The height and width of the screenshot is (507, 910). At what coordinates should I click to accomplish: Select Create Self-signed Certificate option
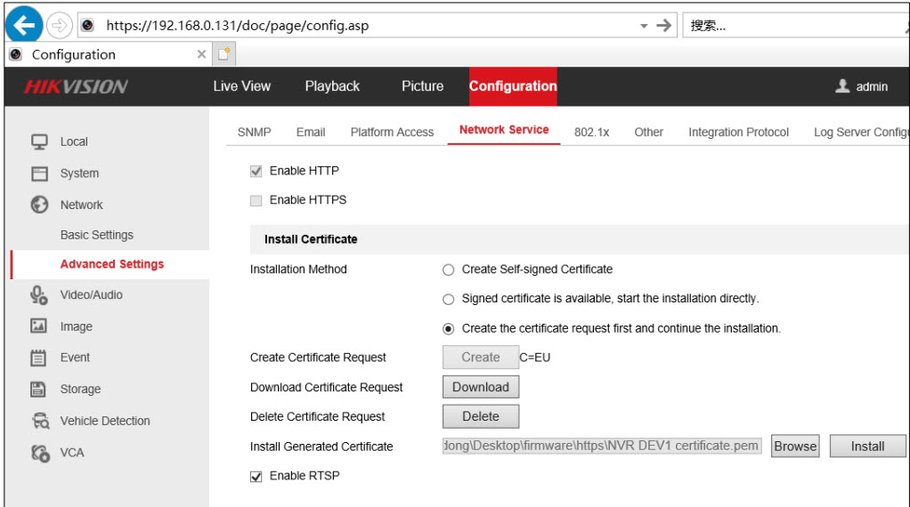coord(449,270)
